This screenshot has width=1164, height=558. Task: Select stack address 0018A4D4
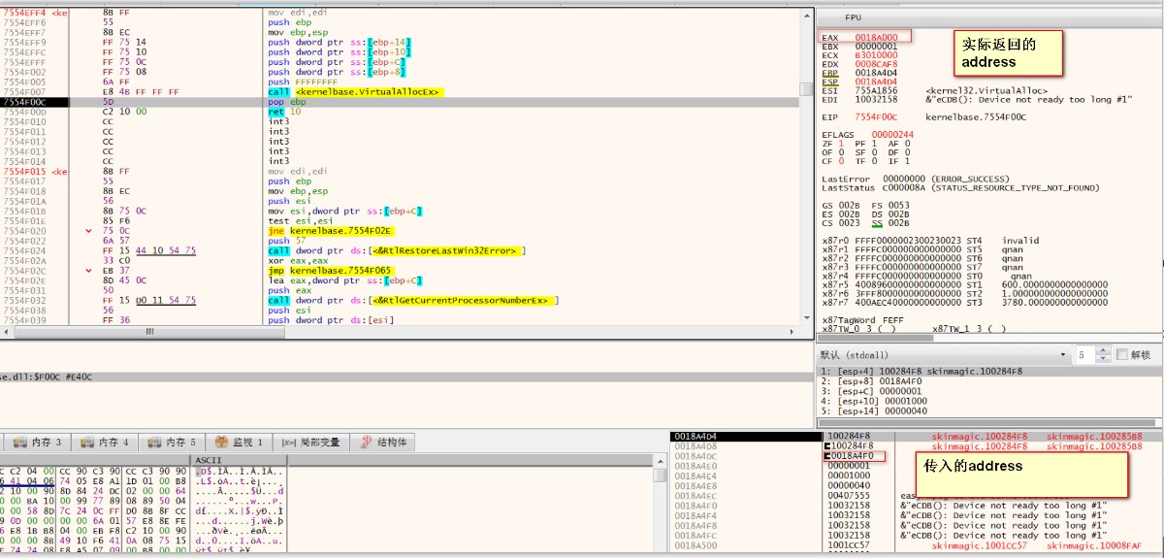pos(696,436)
